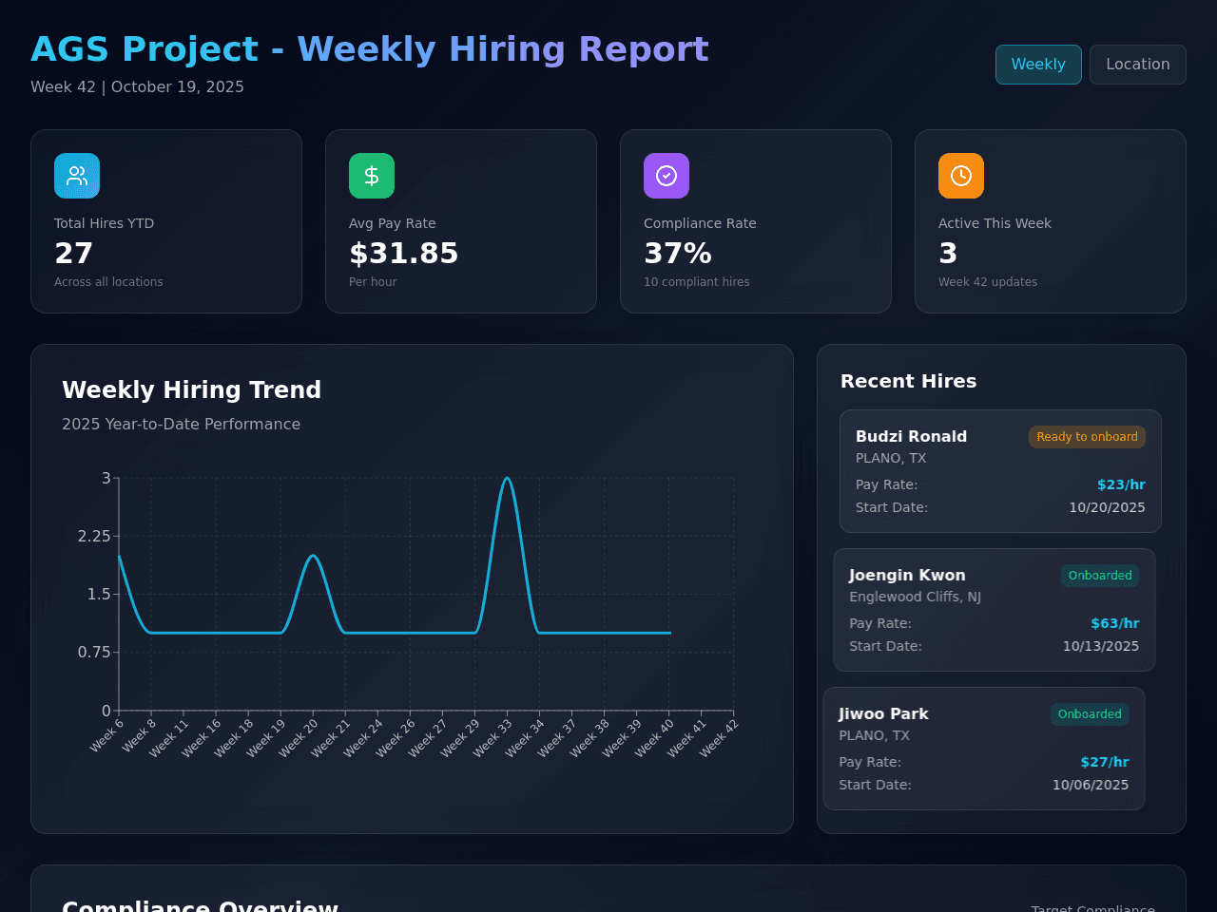Click Active This Week value 3
Screen dimensions: 1217x912
tap(948, 254)
